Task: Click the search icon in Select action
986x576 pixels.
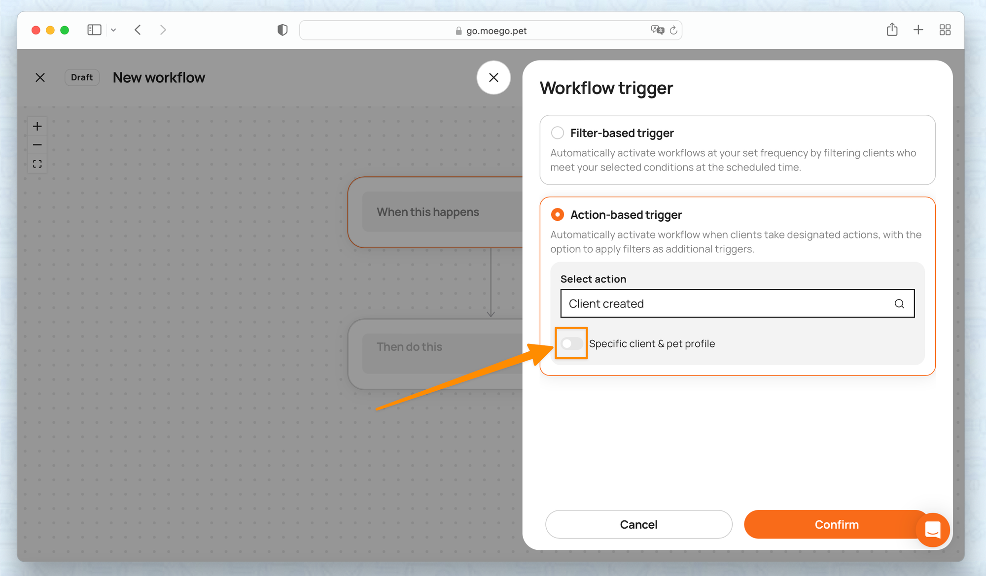Action: click(899, 304)
